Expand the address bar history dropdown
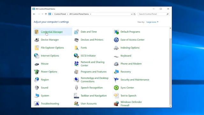The height and width of the screenshot is (115, 204). point(132,14)
